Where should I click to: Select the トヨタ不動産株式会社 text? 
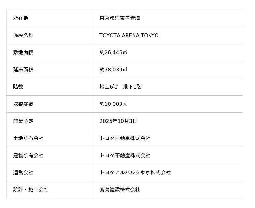125,155
